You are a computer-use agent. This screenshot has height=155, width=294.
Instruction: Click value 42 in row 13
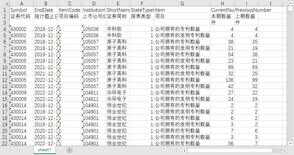click(222, 86)
